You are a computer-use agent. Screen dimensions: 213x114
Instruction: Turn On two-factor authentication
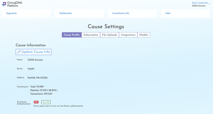coord(46,102)
